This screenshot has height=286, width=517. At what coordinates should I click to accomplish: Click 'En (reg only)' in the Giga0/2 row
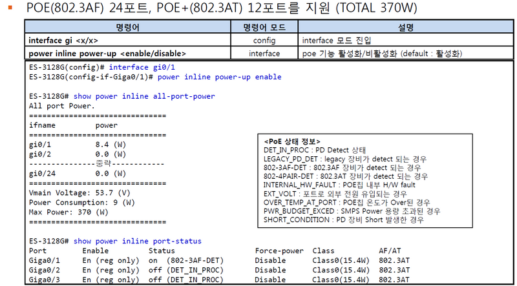pos(111,271)
